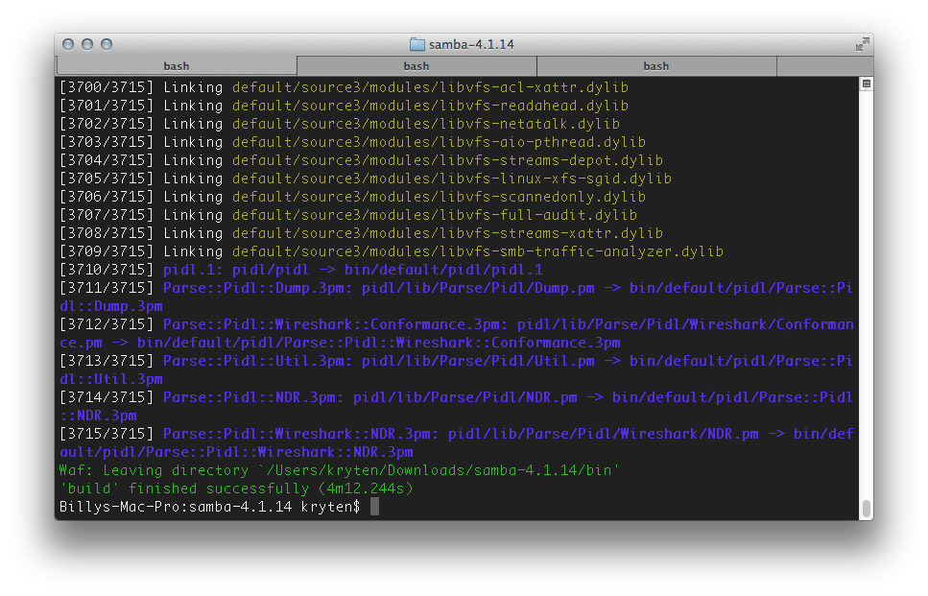
Task: Click the libvfs-aio-pthread.dylib line
Action: pyautogui.click(x=353, y=143)
